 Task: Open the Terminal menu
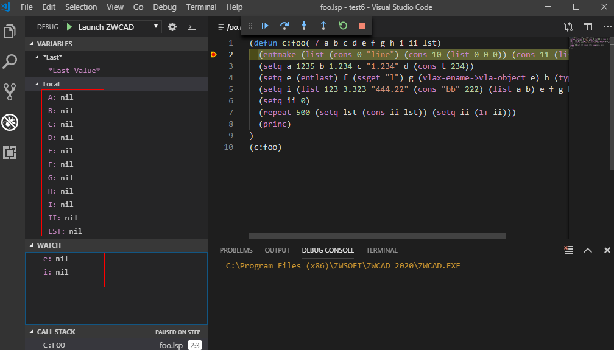(x=201, y=7)
